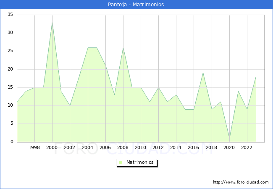Click the year 2020 lowest data point
The image size is (273, 189).
(229, 138)
